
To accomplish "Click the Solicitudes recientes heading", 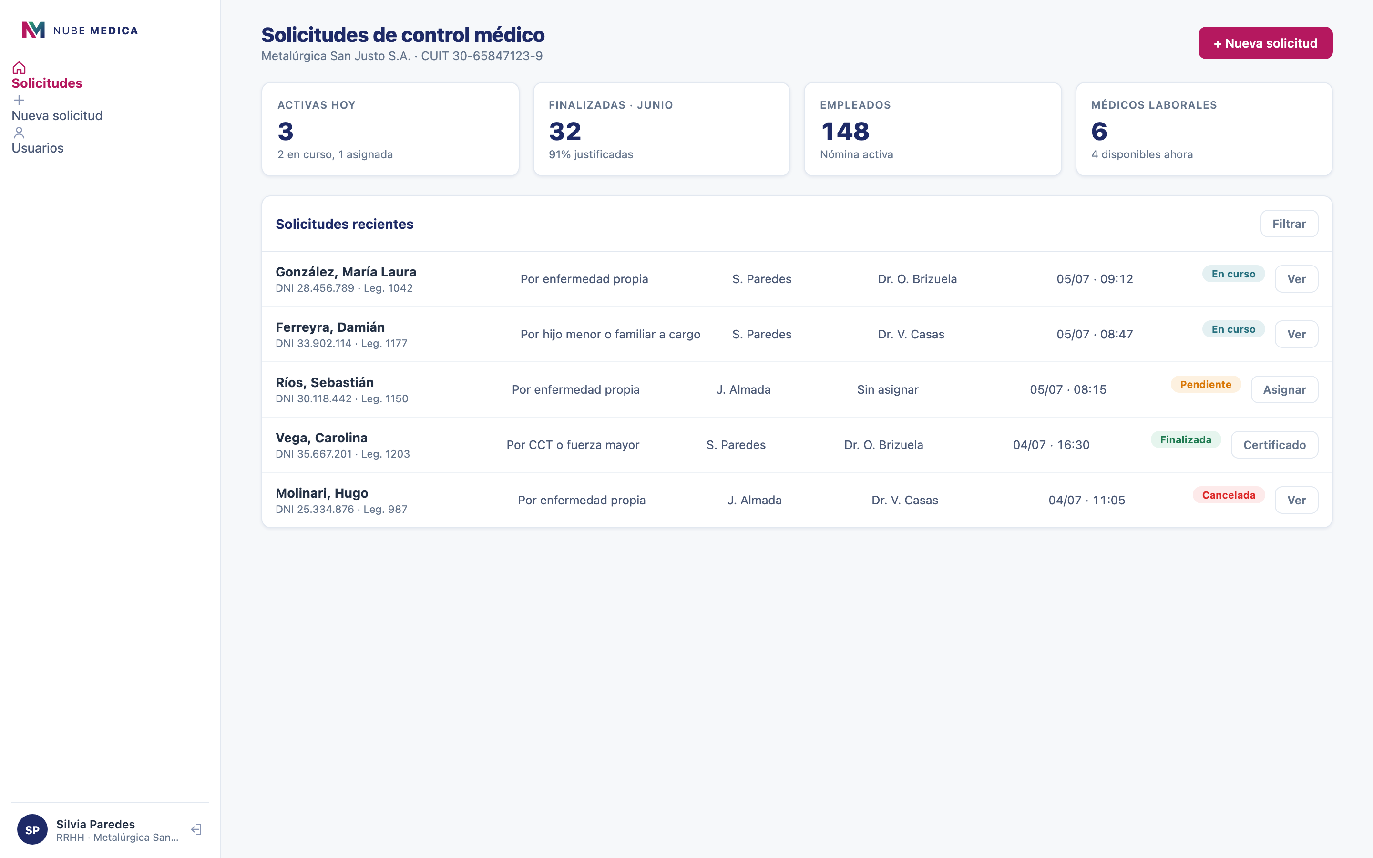I will coord(344,224).
